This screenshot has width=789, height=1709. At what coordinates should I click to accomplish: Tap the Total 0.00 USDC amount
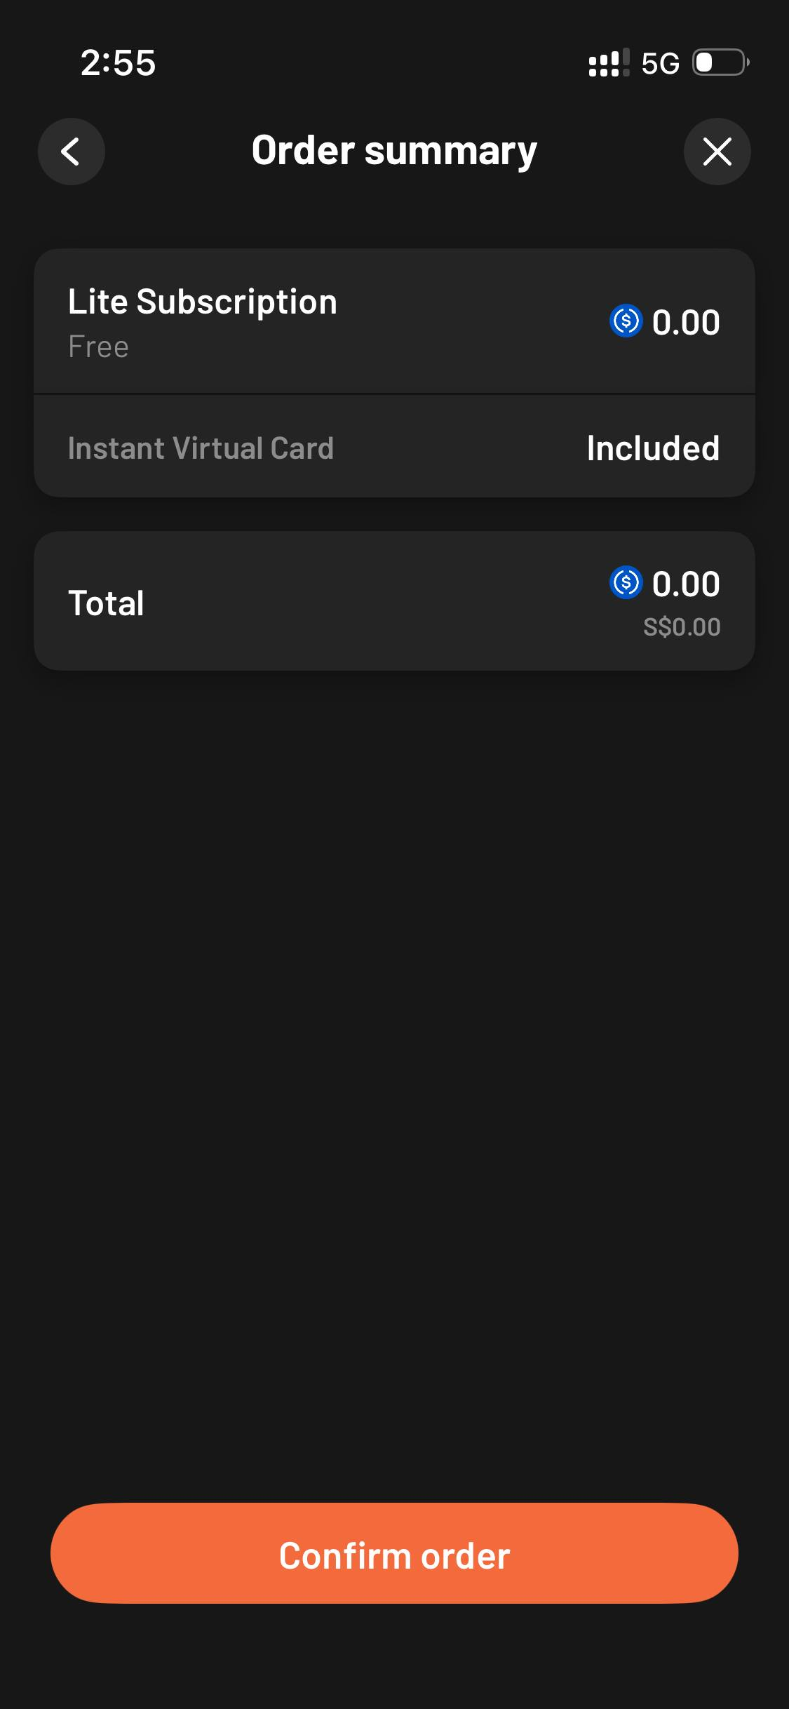[x=685, y=584]
